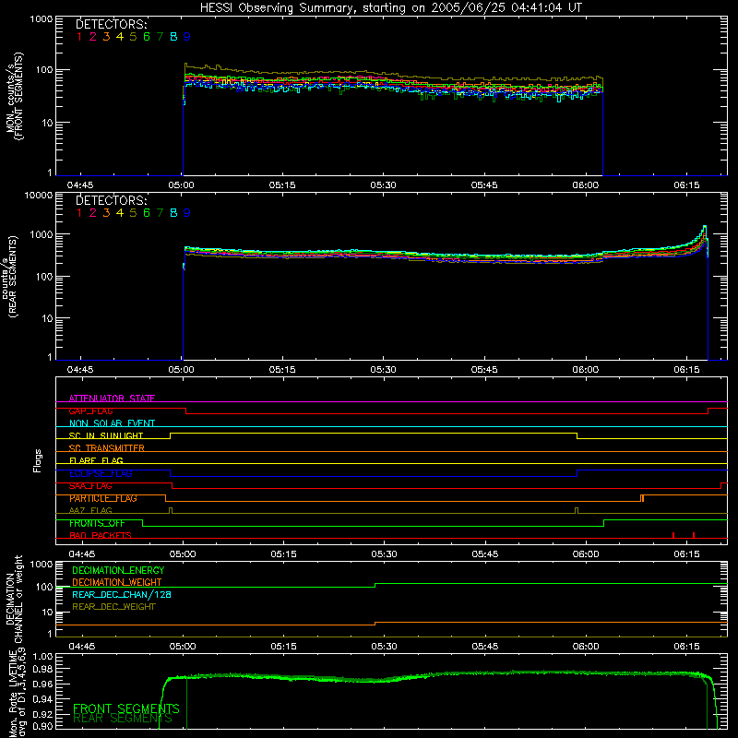Click the DECIMATION_WEIGHT legend entry
Image resolution: width=738 pixels, height=738 pixels.
[117, 582]
